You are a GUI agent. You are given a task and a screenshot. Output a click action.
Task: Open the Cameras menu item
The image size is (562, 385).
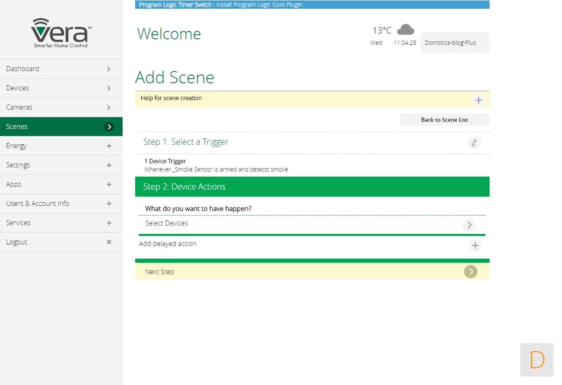pos(61,107)
